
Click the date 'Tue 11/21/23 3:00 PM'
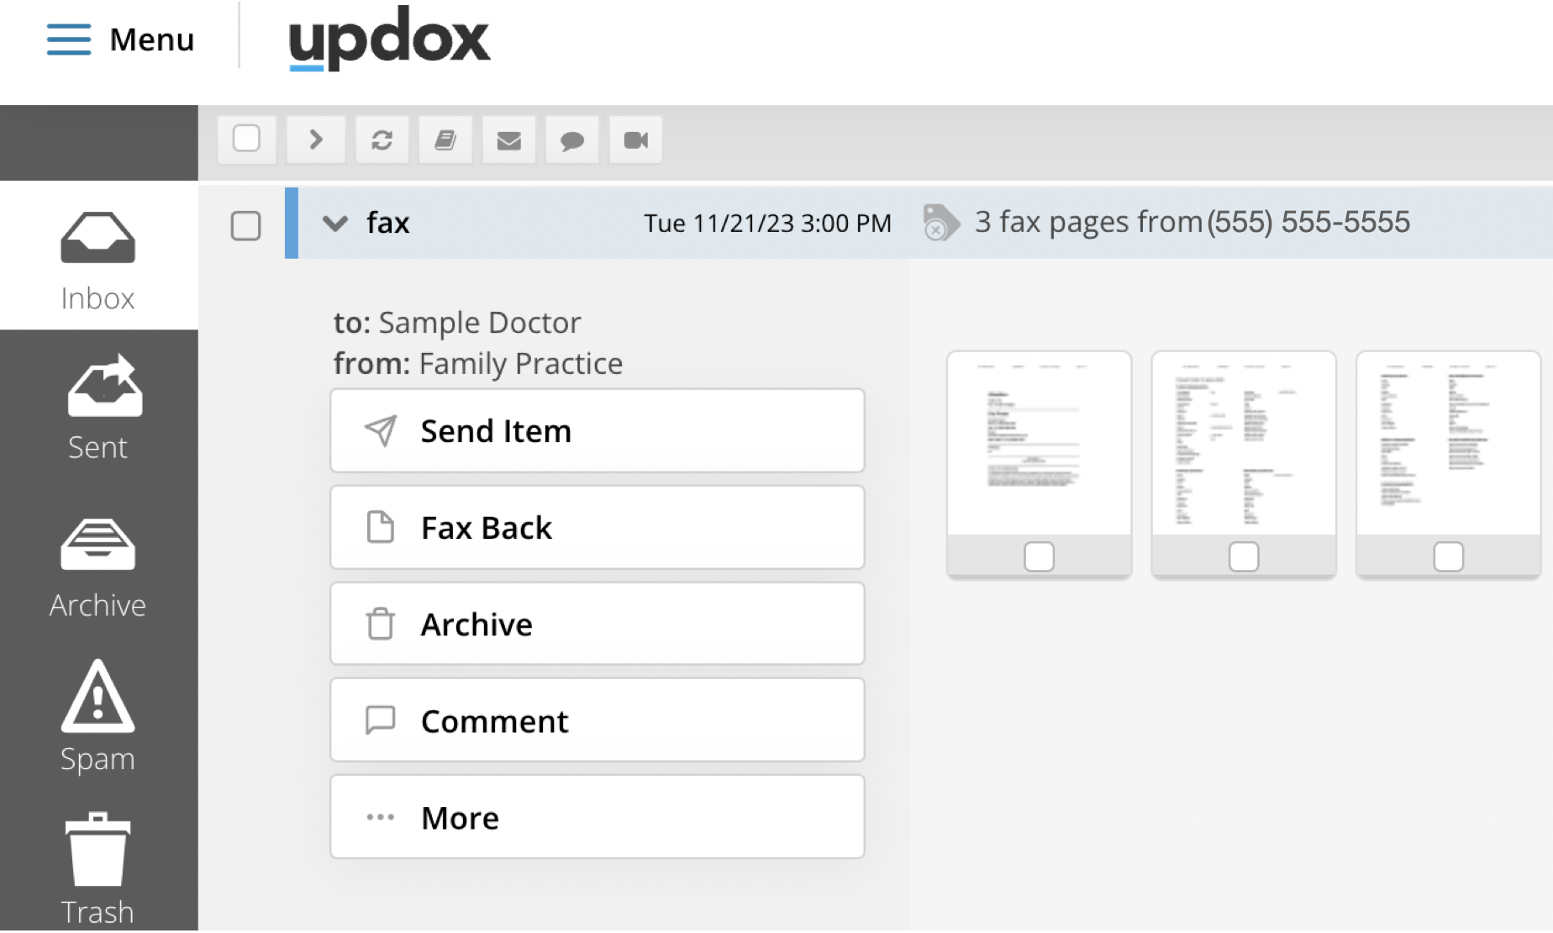(x=767, y=223)
